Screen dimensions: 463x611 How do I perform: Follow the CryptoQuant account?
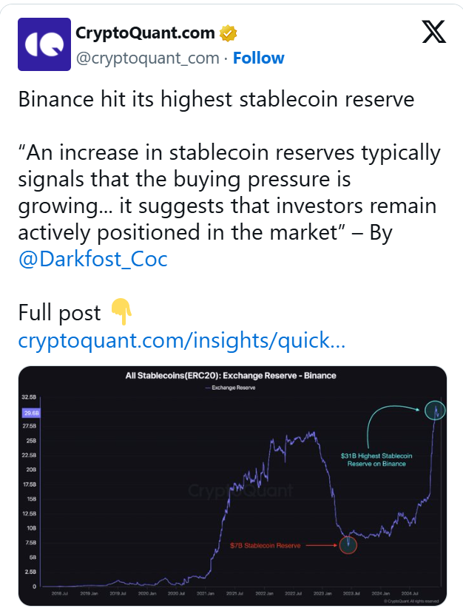258,58
